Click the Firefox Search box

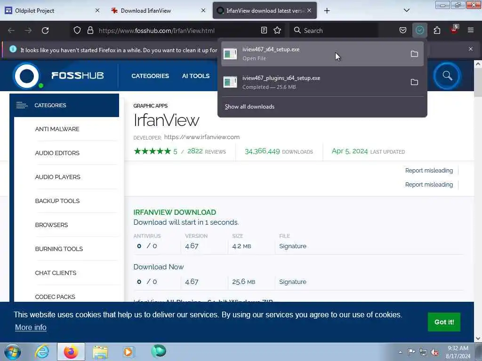[334, 31]
